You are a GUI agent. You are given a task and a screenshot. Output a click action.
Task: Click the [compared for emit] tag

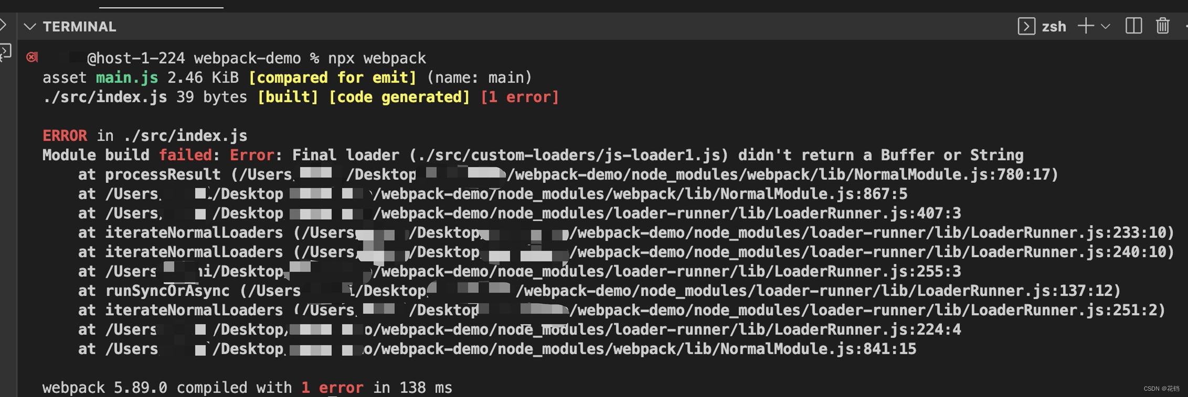332,78
